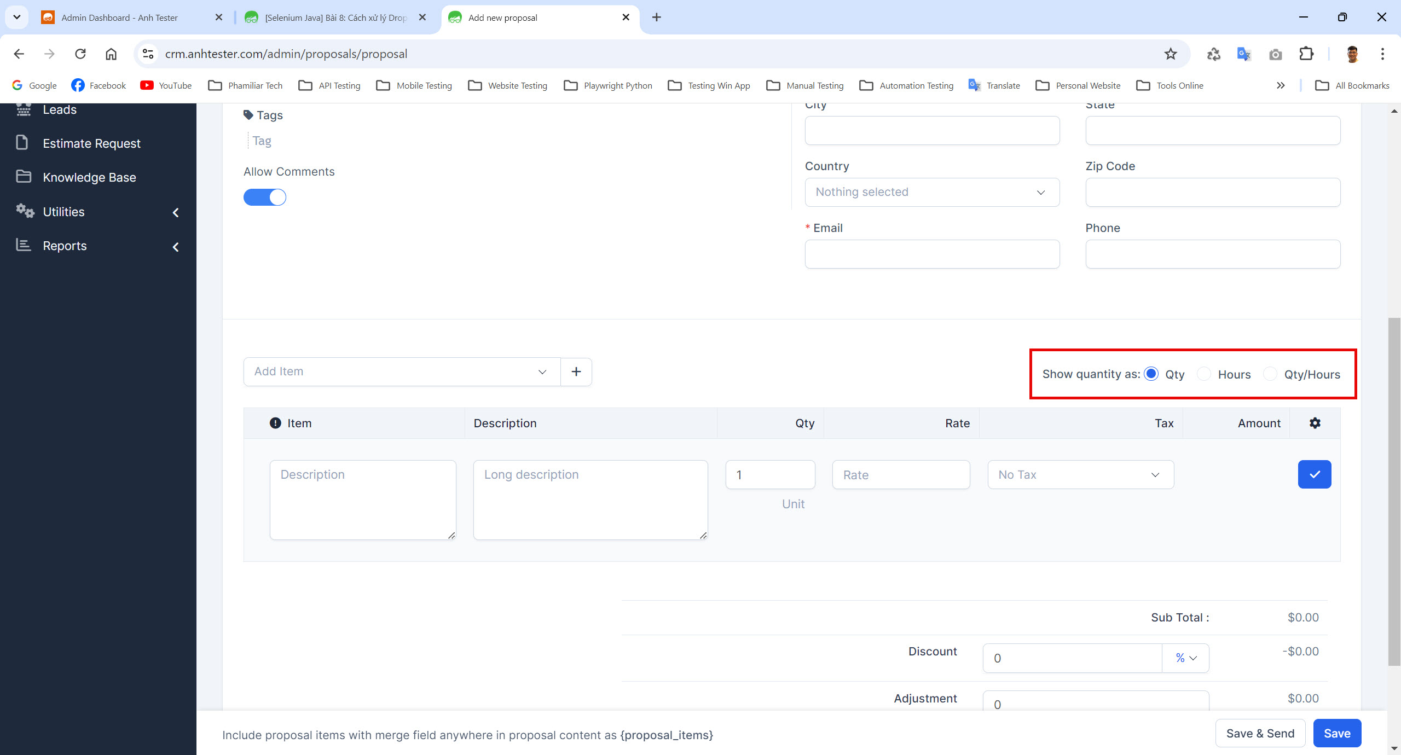Viewport: 1401px width, 755px height.
Task: Click the camera screenshot extension icon
Action: point(1276,54)
